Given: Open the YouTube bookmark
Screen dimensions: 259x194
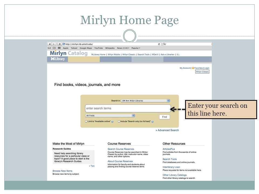Looking at the screenshot, I should point(99,48).
